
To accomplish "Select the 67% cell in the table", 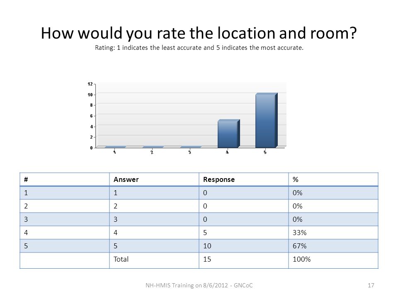I will pos(333,246).
